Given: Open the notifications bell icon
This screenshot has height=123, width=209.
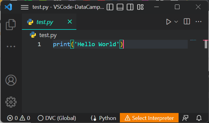Looking at the screenshot, I should coord(199,118).
